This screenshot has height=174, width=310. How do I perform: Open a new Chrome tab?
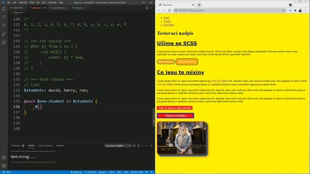199,5
